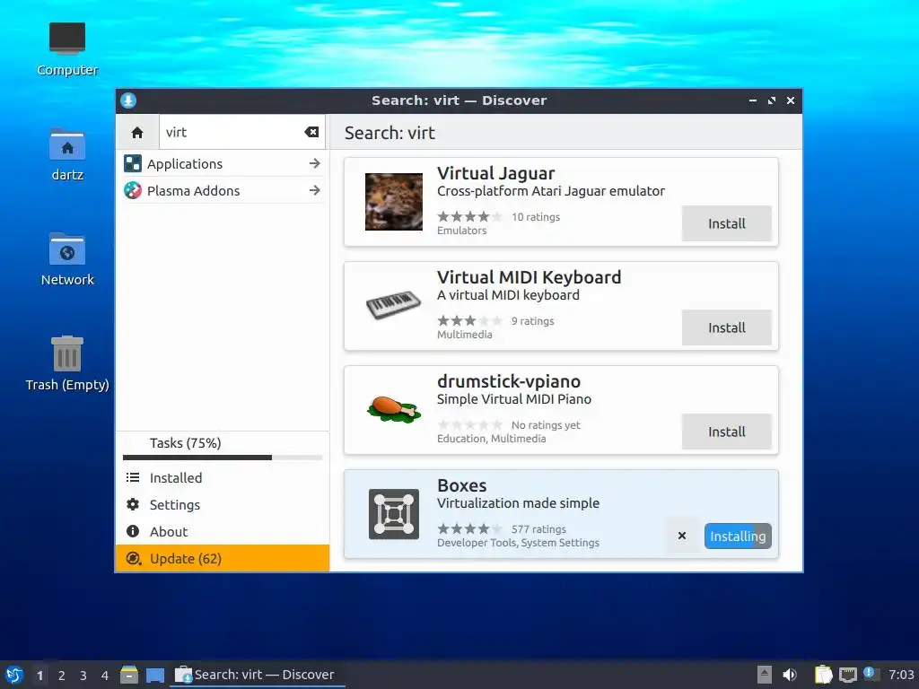The image size is (919, 689).
Task: Cancel the Boxes installation
Action: pos(682,536)
